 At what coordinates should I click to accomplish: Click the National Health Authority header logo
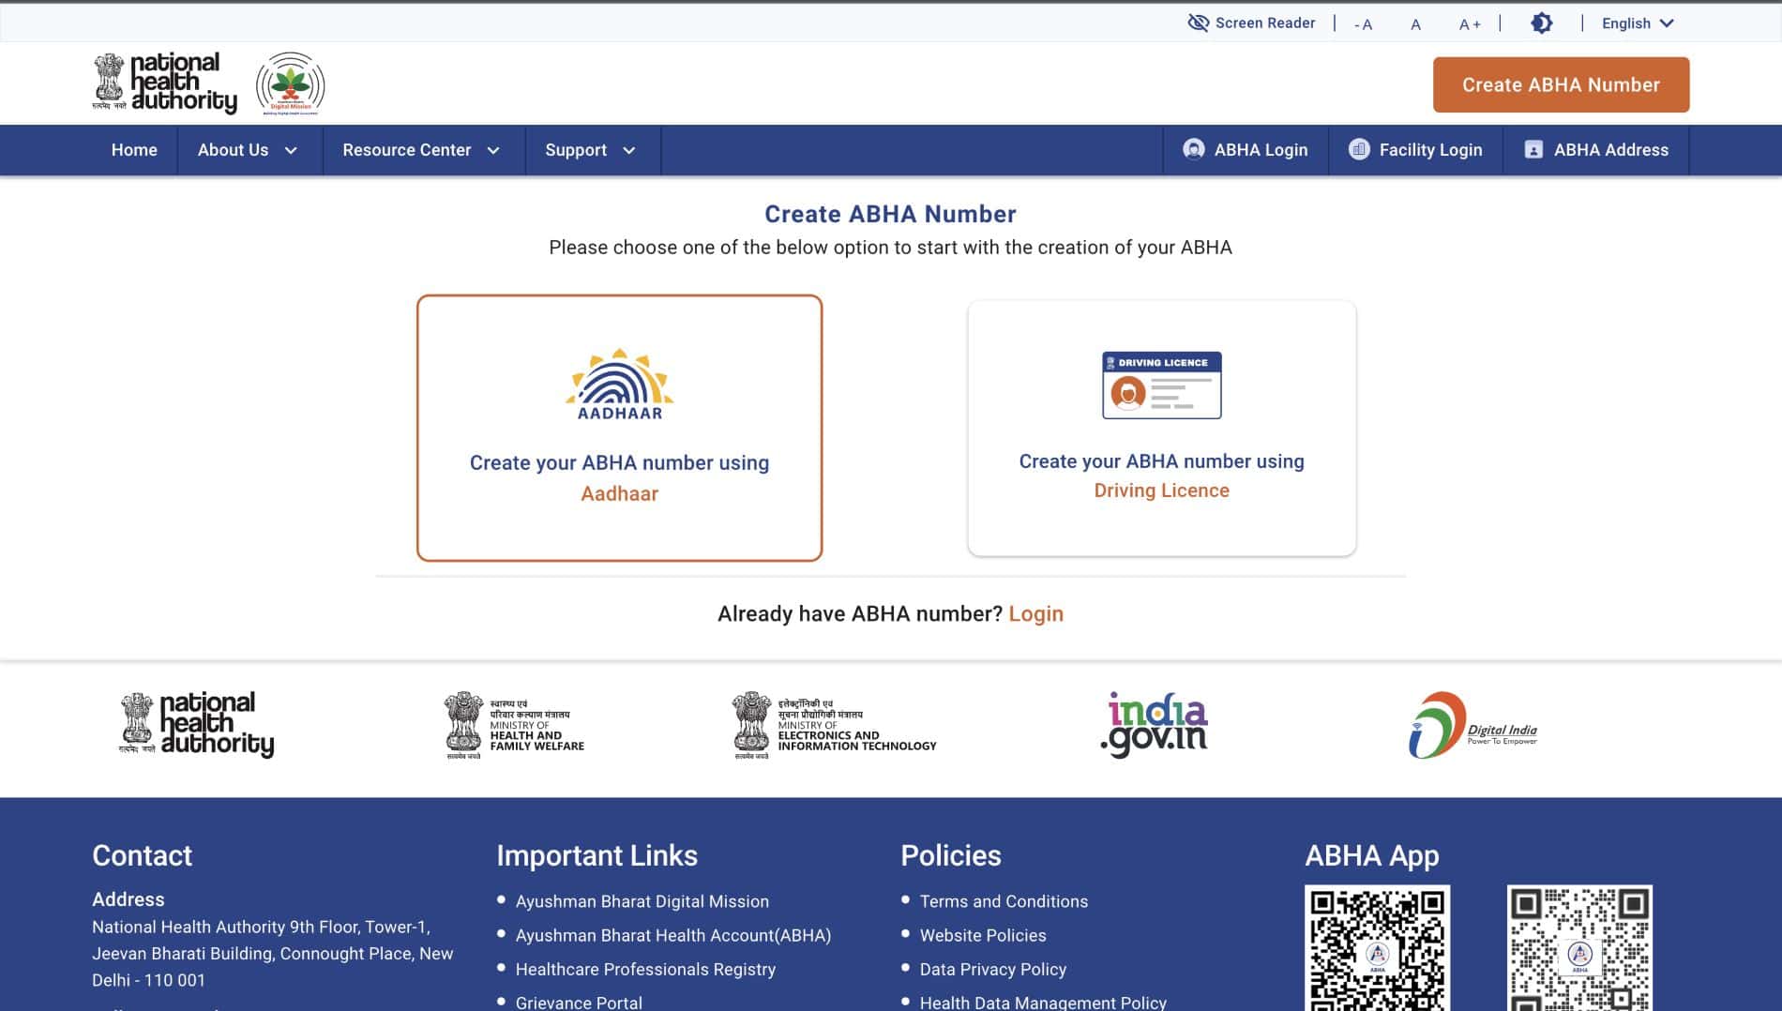pos(165,83)
